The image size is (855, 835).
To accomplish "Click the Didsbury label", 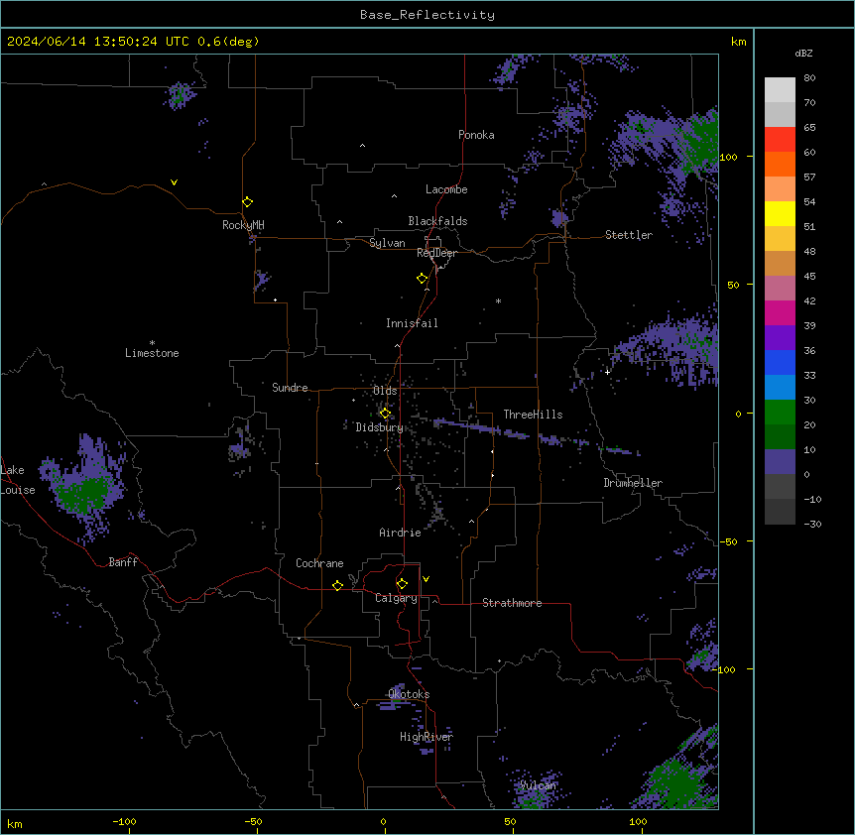I will 379,427.
